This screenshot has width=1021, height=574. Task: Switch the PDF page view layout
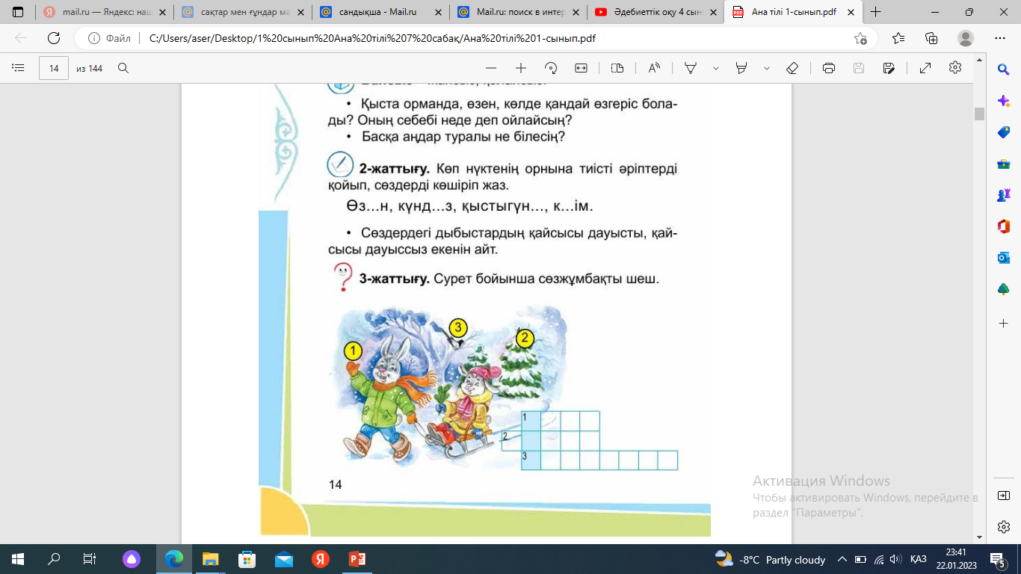pyautogui.click(x=617, y=68)
